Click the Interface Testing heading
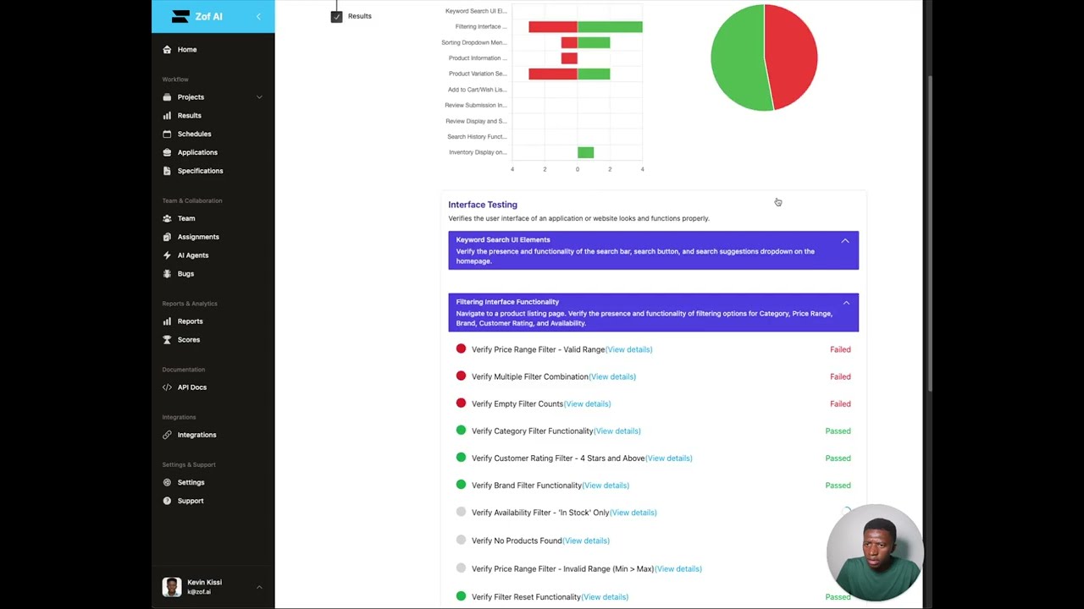Screen dimensions: 1084x609 [x=483, y=204]
